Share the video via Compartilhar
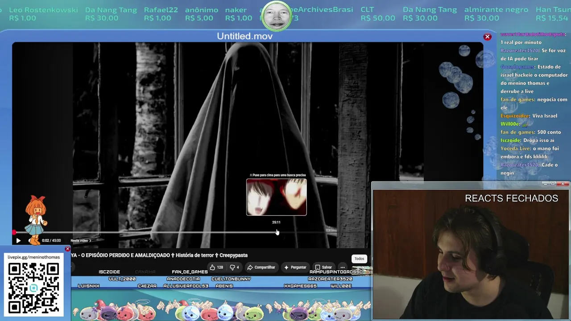 tap(261, 267)
